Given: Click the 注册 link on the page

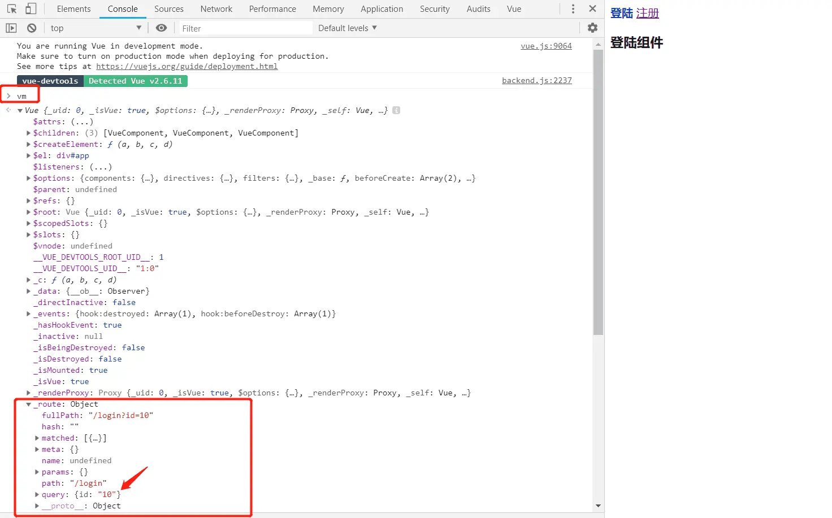Looking at the screenshot, I should (x=648, y=13).
